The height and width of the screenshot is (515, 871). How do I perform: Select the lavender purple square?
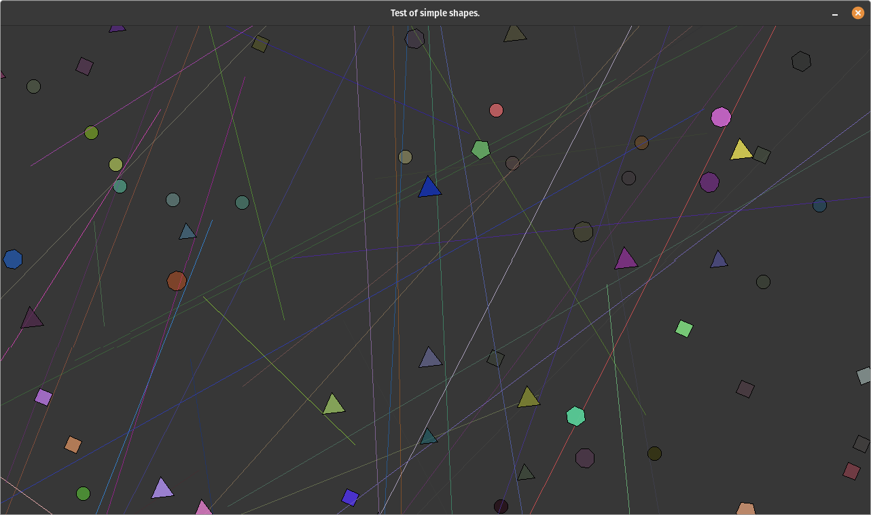coord(43,397)
